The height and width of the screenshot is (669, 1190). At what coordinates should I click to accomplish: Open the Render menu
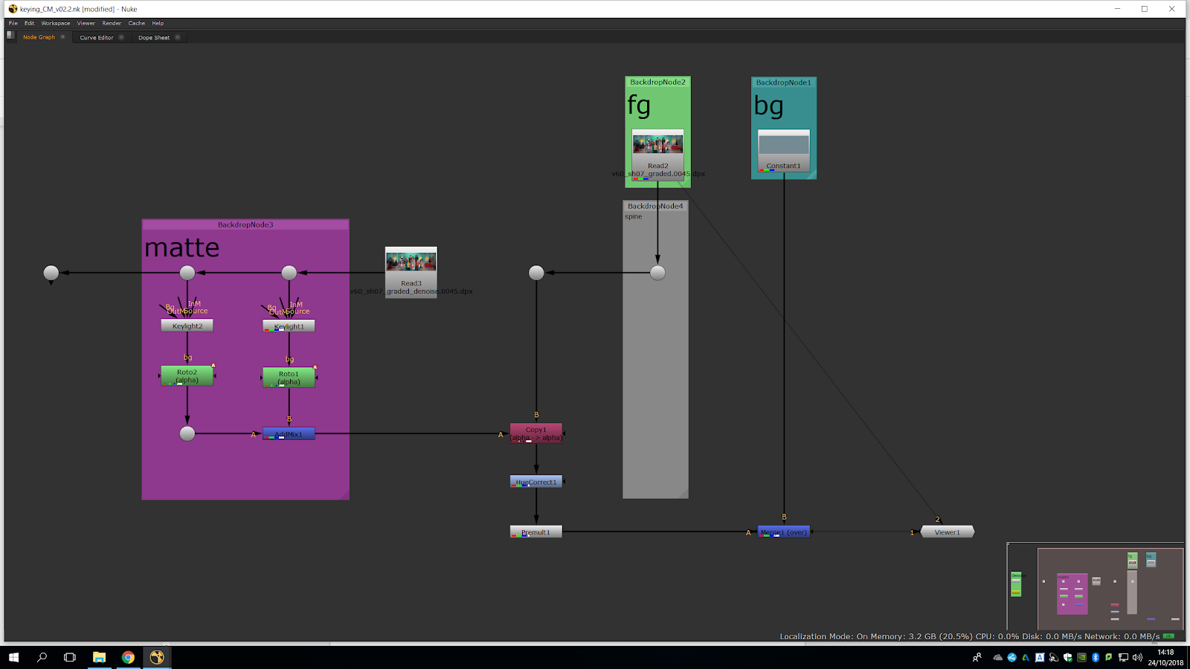[x=112, y=23]
